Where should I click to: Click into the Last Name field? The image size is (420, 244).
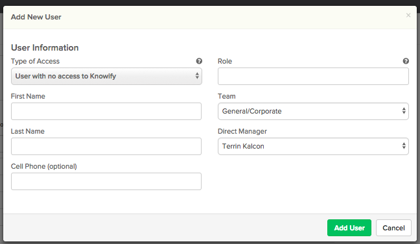(106, 147)
